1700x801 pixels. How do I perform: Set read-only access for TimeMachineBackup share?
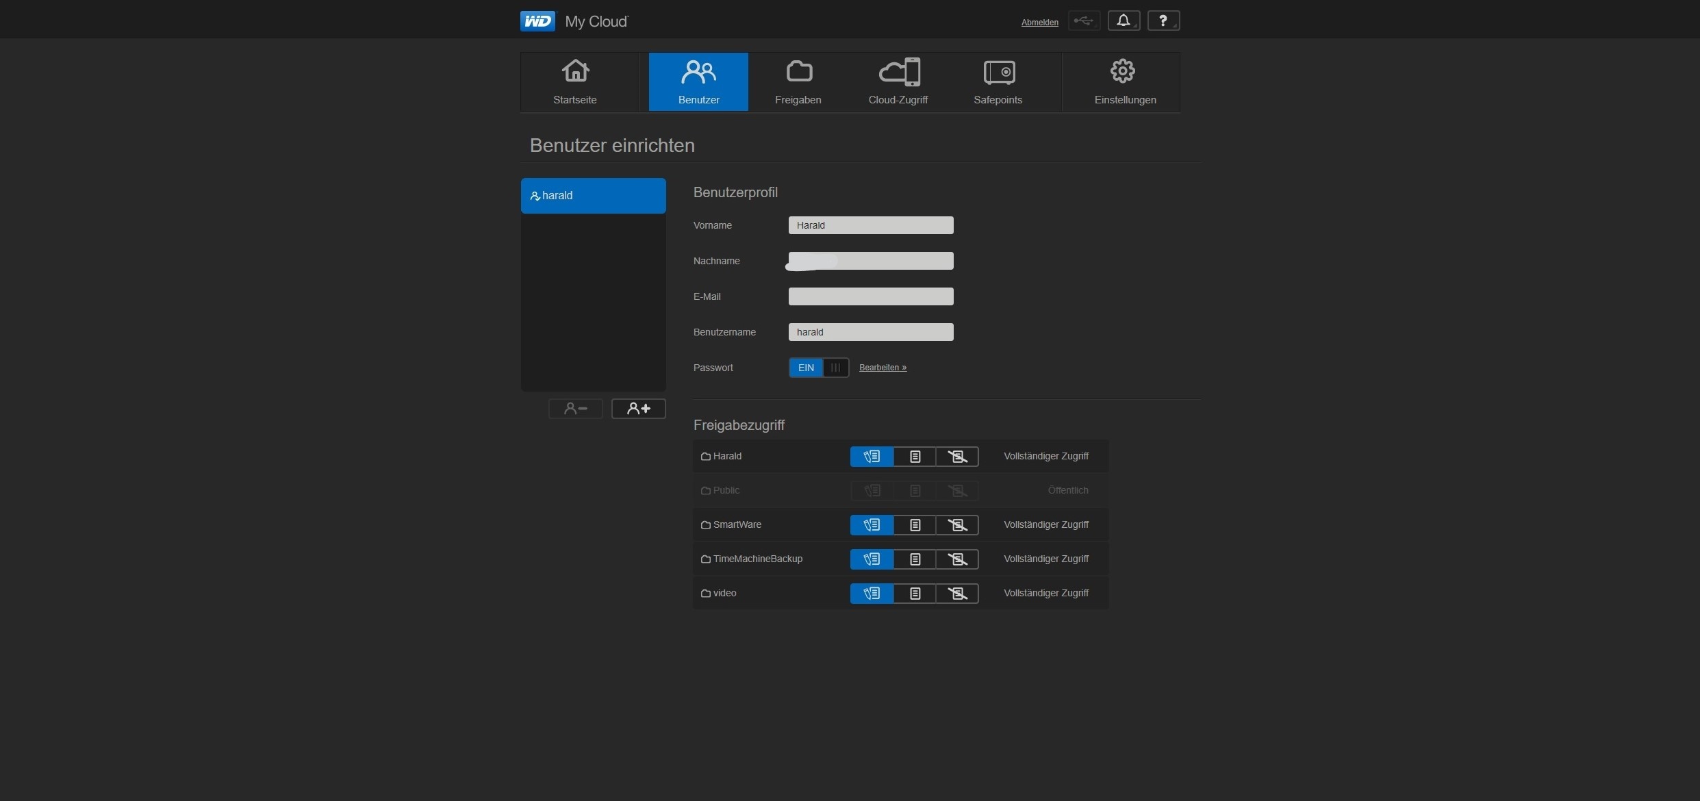[915, 559]
